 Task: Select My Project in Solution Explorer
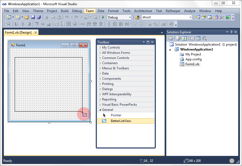[193, 54]
